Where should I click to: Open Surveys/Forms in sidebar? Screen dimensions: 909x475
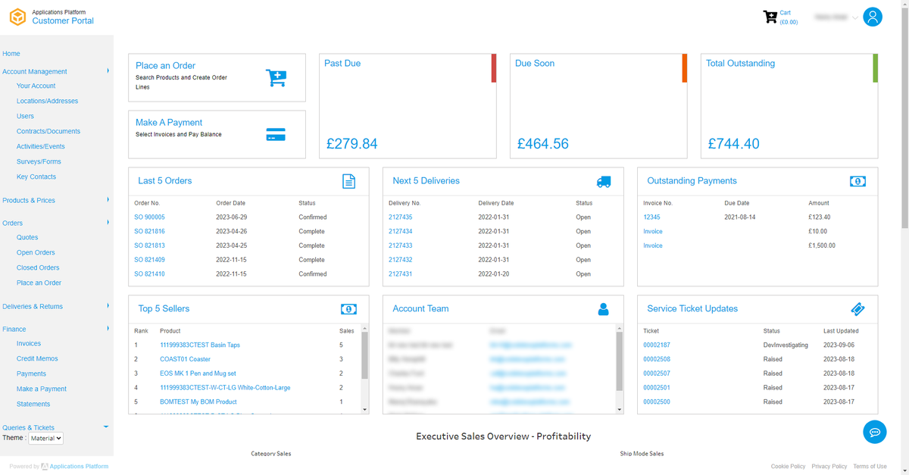point(39,161)
